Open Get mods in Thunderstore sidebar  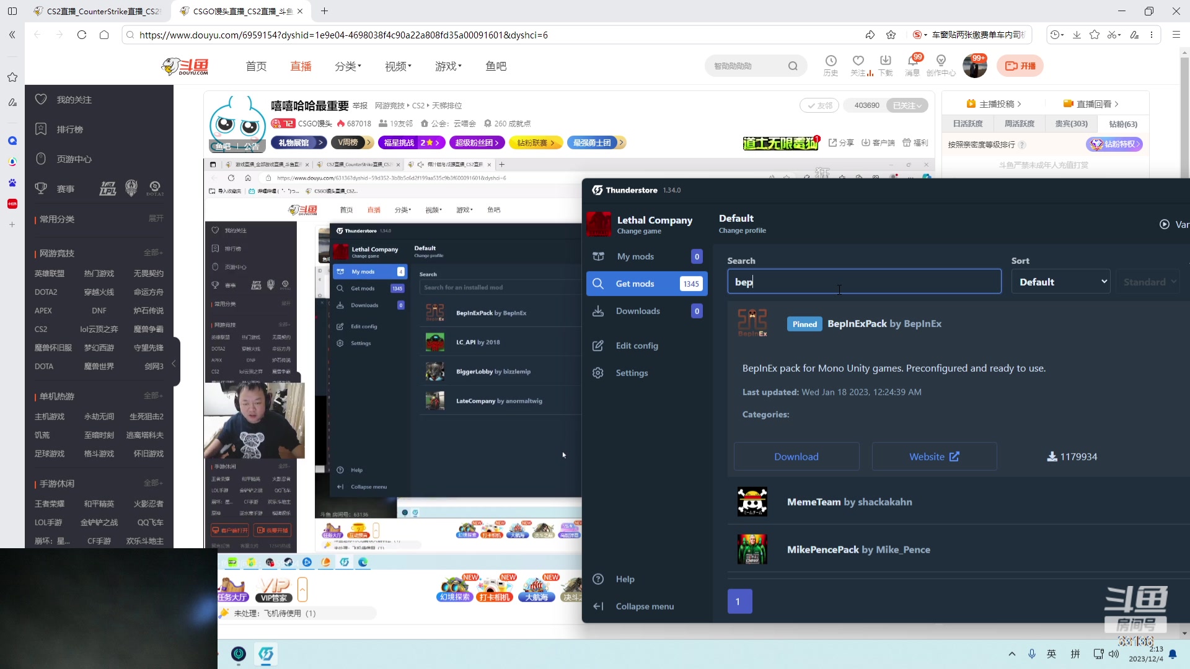pos(646,284)
